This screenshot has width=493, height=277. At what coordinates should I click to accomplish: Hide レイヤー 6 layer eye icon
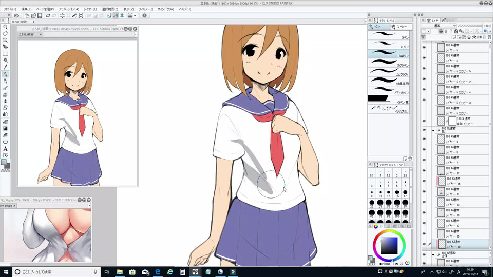(x=424, y=58)
